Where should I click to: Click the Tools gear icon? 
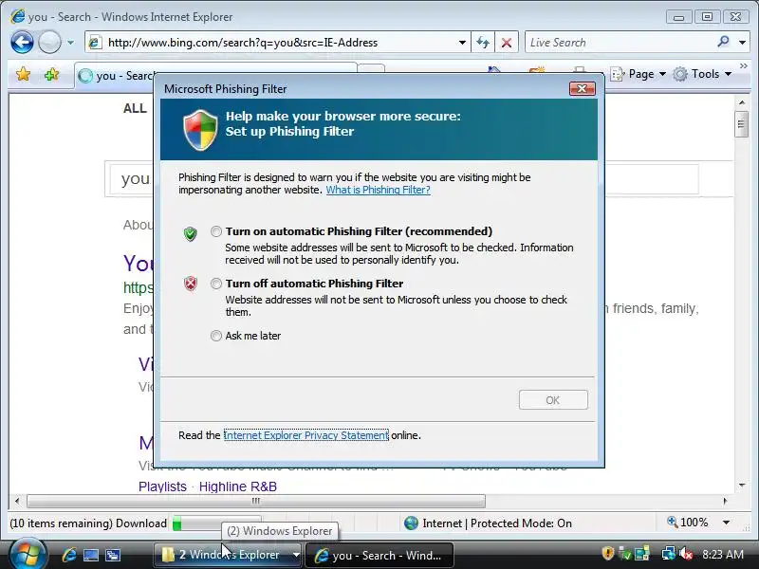(x=680, y=74)
